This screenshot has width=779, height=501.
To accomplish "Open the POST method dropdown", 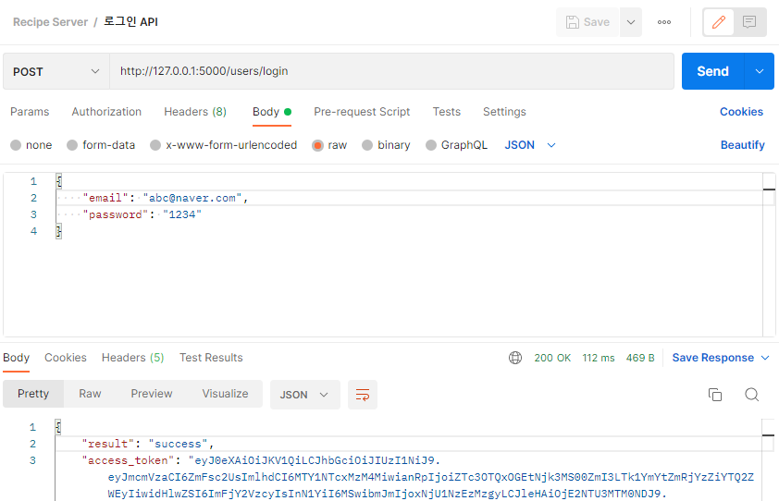I will coord(56,71).
